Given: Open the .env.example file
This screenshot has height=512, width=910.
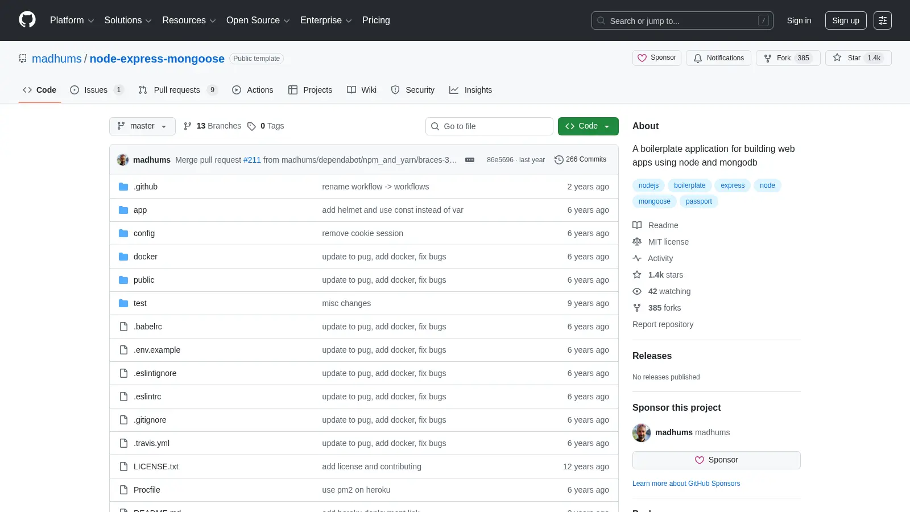Looking at the screenshot, I should [157, 350].
